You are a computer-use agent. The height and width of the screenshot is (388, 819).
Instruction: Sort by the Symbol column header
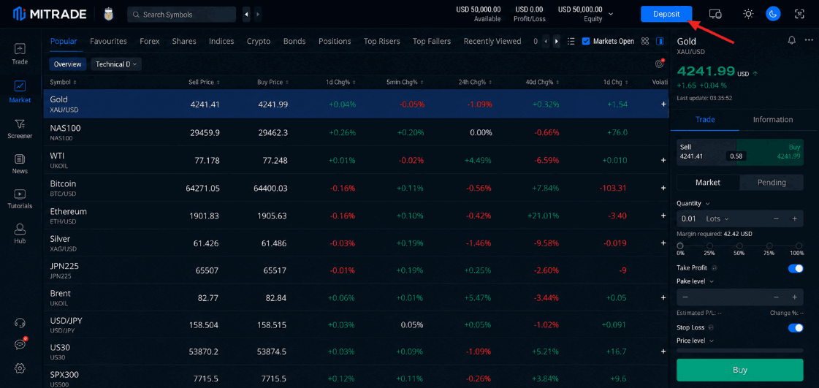pos(64,83)
